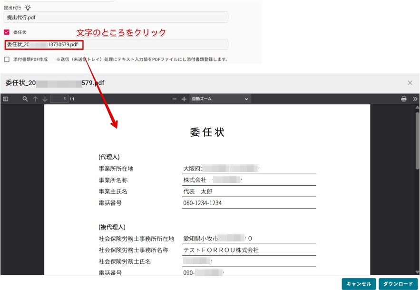Zoom out with the minus icon

click(x=175, y=99)
